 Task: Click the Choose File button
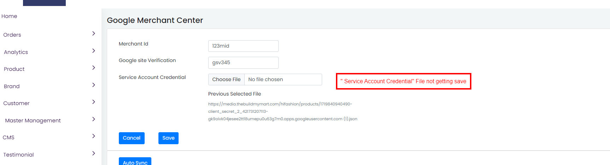(x=226, y=79)
